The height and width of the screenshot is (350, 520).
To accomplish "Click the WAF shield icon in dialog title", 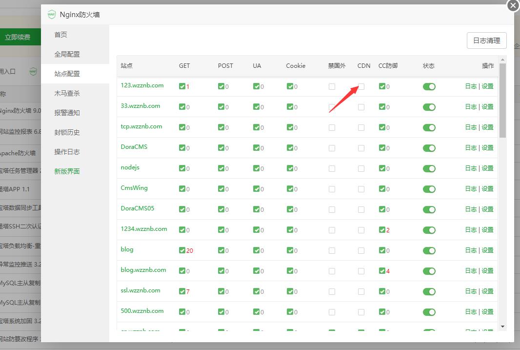I will click(x=51, y=14).
